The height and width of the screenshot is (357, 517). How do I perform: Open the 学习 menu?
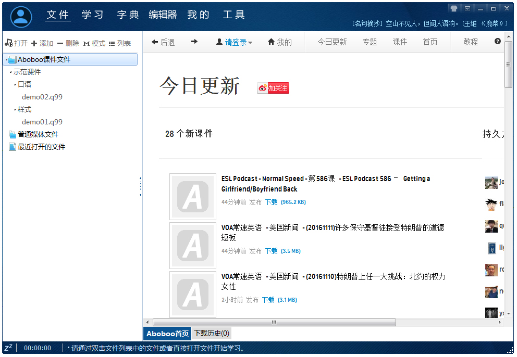click(93, 15)
